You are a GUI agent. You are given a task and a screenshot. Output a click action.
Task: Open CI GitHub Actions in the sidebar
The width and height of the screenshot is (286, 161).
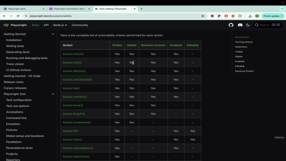tap(18, 70)
